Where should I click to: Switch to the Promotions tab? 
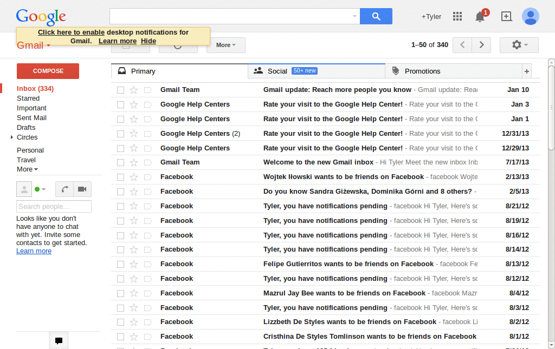coord(454,71)
